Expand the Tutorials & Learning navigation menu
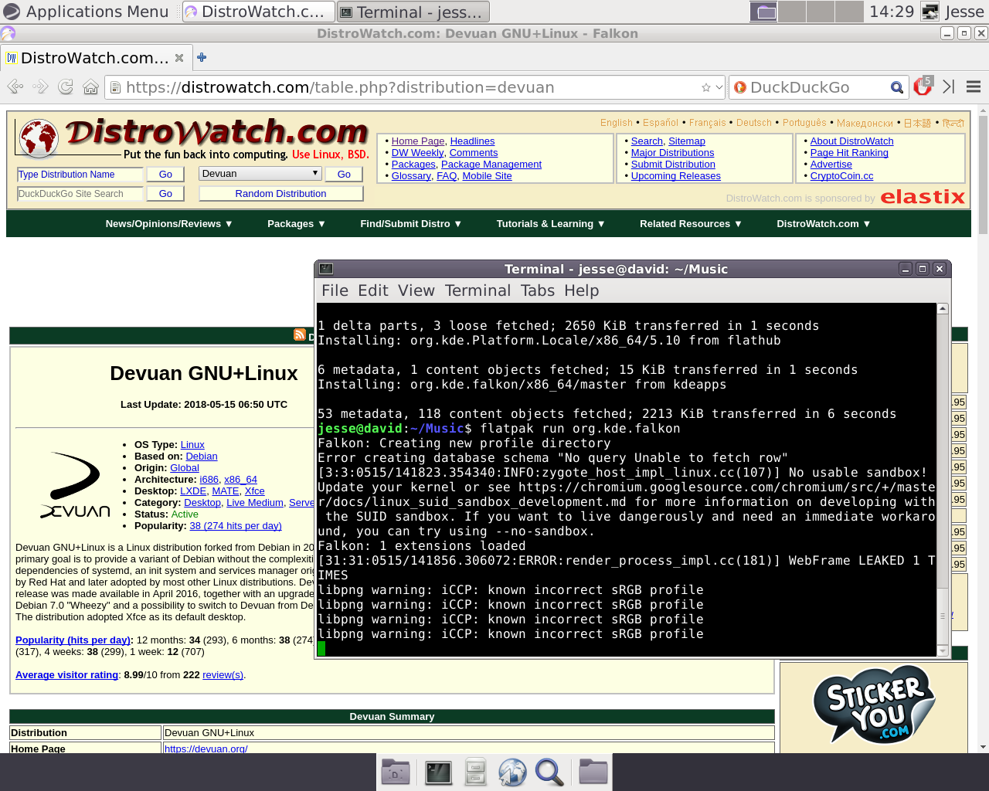 tap(551, 224)
